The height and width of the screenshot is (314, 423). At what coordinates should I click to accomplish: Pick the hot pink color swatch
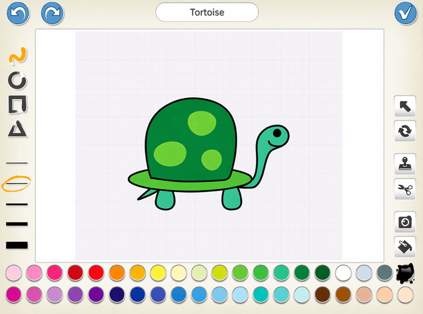pos(55,273)
